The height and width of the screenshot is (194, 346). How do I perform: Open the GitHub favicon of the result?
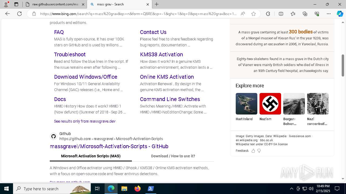tap(54, 136)
